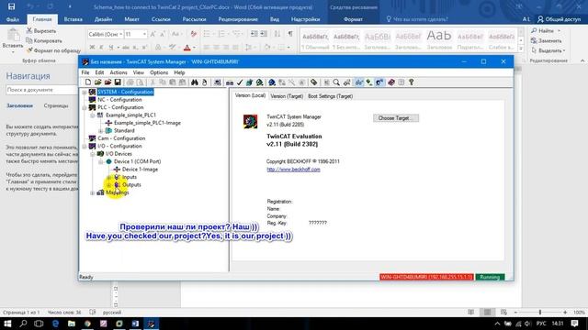Click the yellow Open folder icon in TwinCAT toolbar

[x=98, y=82]
